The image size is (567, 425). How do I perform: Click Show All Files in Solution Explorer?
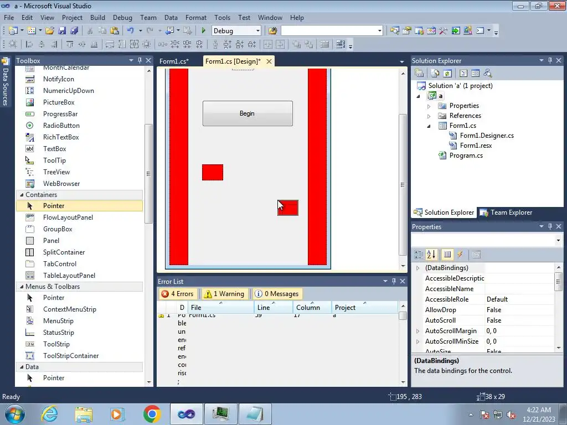pos(435,74)
